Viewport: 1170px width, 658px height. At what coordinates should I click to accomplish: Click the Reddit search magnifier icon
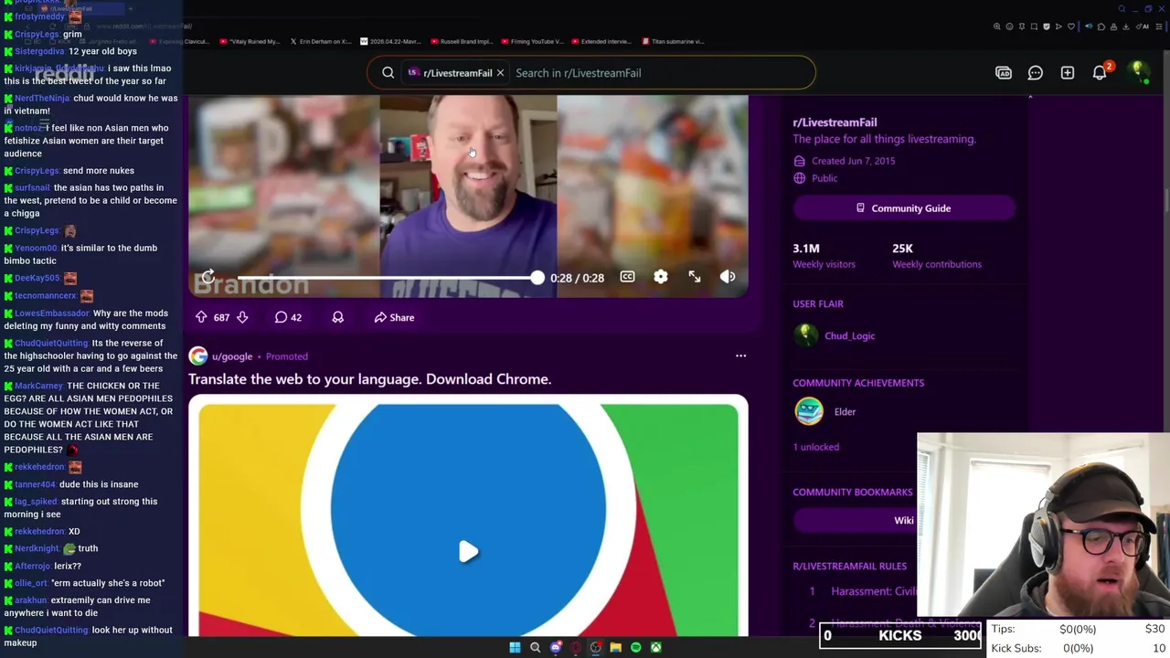[x=388, y=73]
